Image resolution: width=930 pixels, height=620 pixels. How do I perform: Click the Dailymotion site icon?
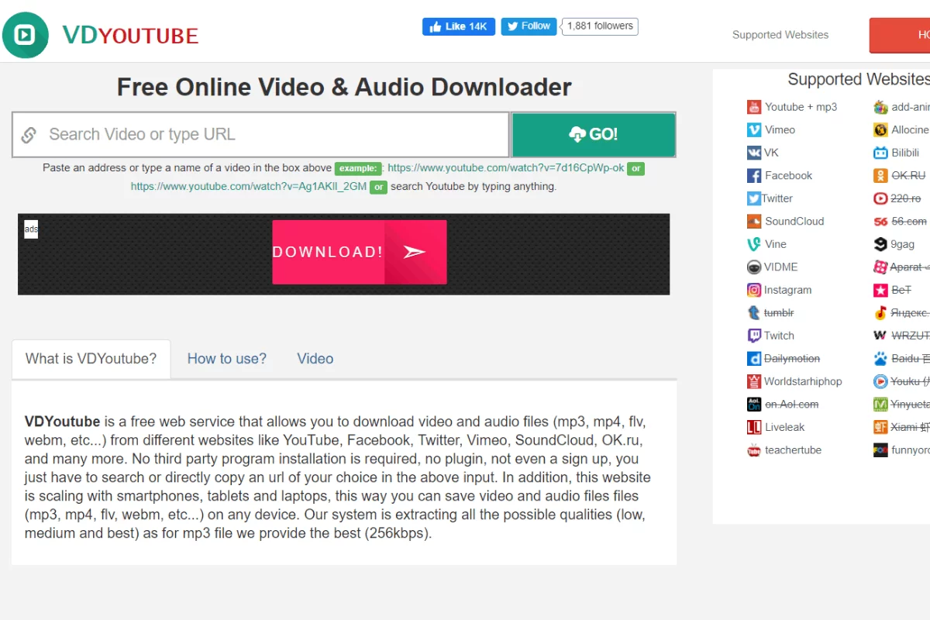coord(754,358)
